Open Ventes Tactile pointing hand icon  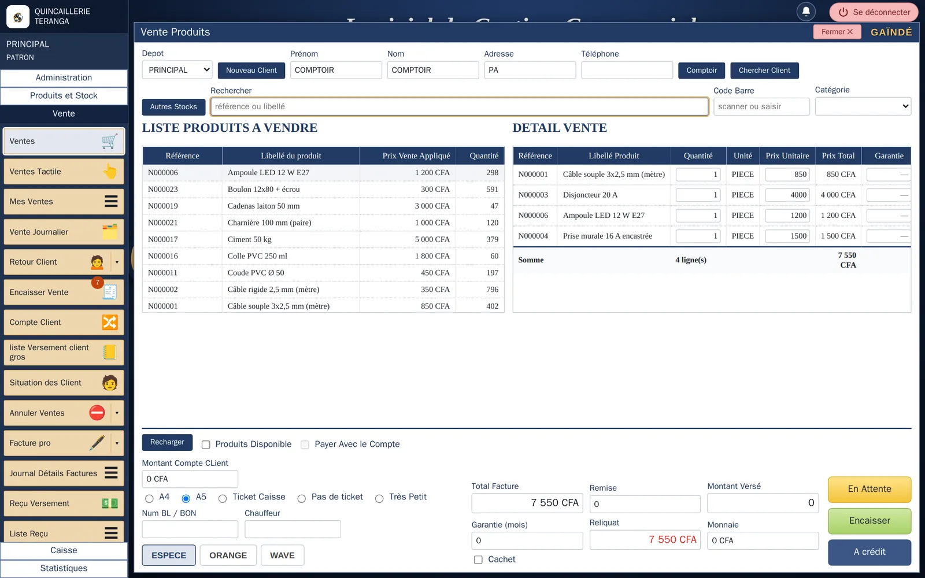click(x=109, y=172)
